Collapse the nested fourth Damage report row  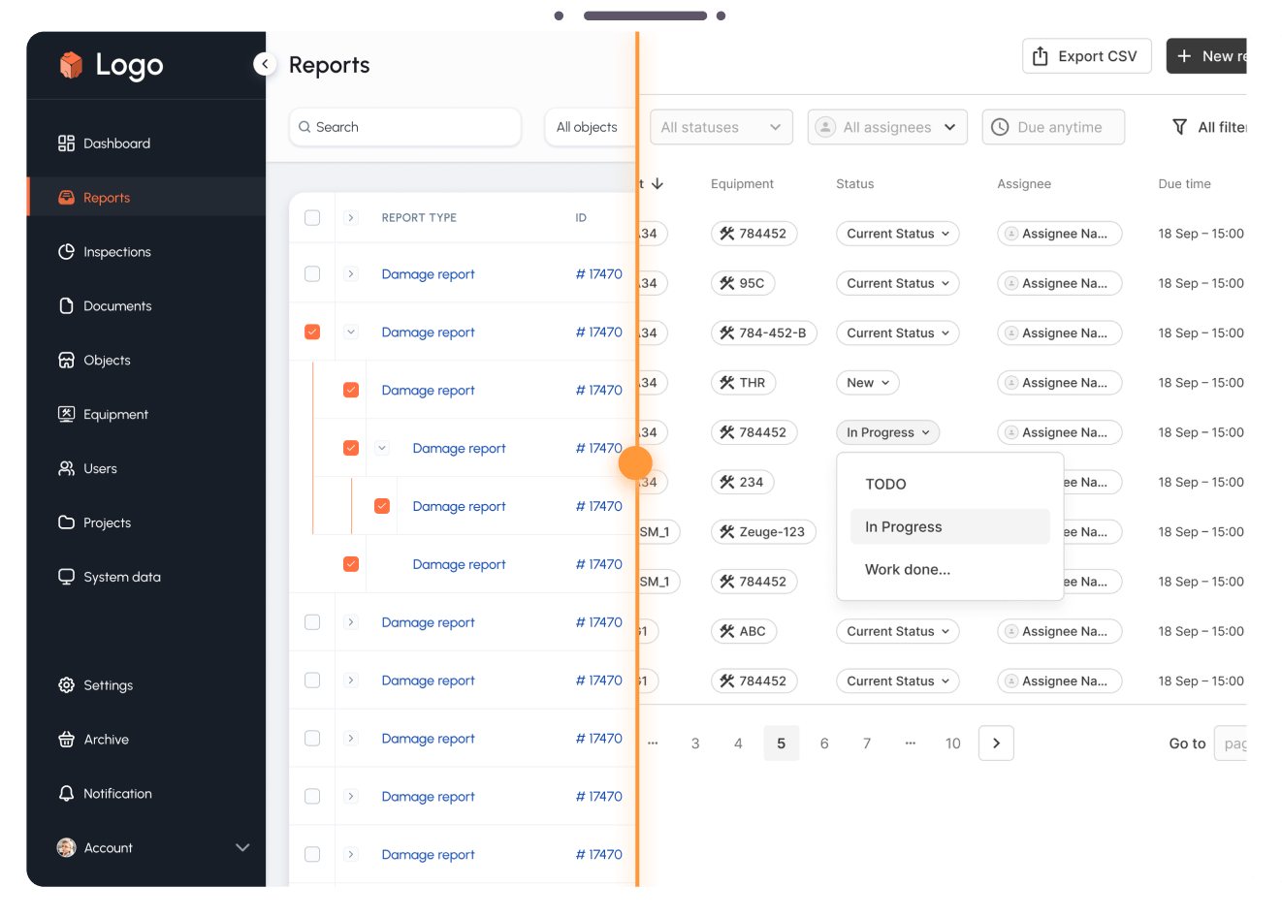click(382, 448)
